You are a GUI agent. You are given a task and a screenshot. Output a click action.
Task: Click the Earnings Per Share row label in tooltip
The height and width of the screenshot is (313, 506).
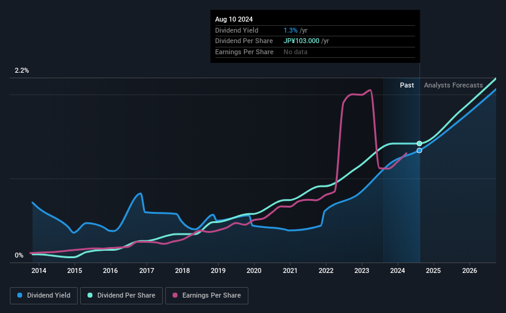244,52
